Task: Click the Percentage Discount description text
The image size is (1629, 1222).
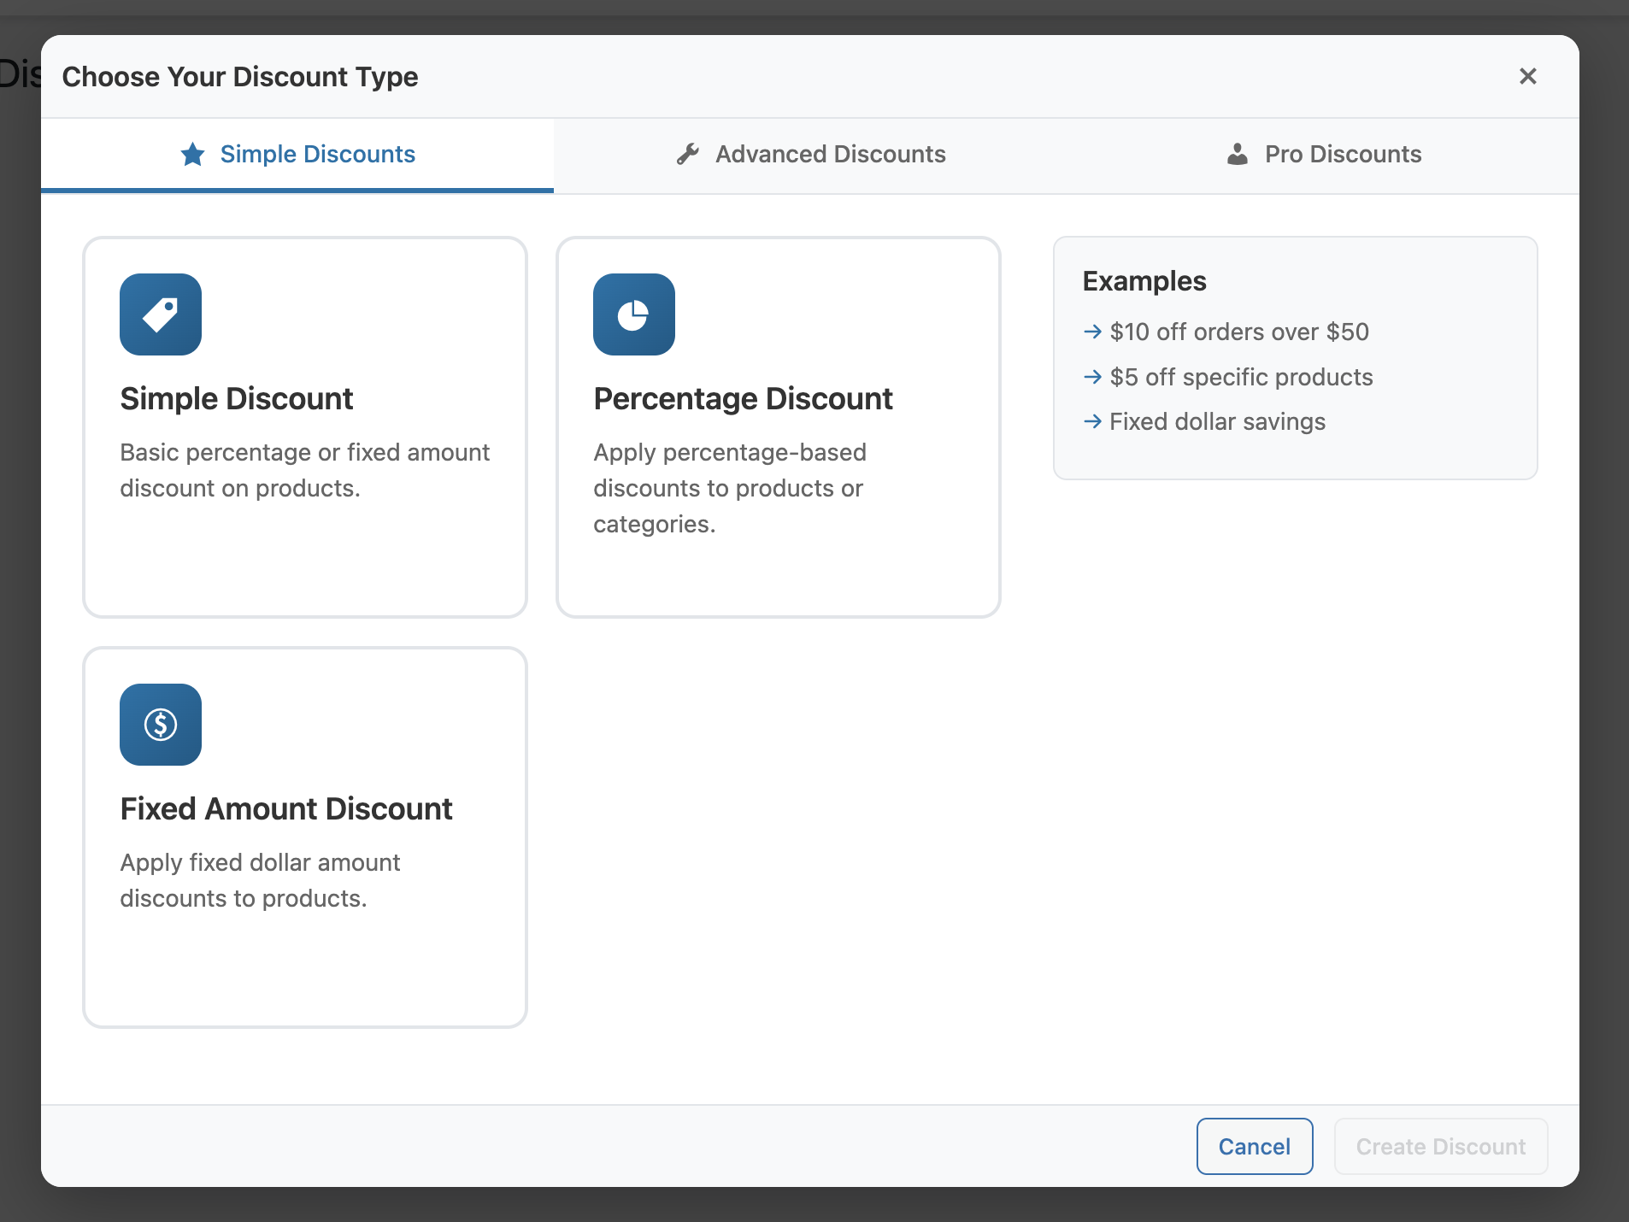Action: [x=729, y=488]
